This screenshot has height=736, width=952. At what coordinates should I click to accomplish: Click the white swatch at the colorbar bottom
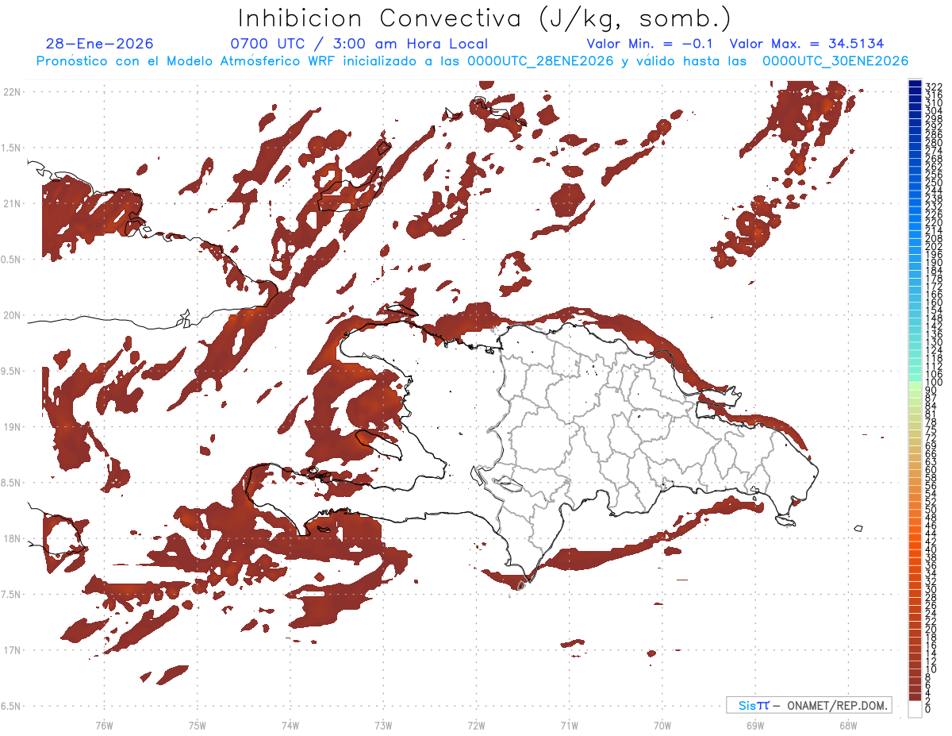tap(916, 708)
